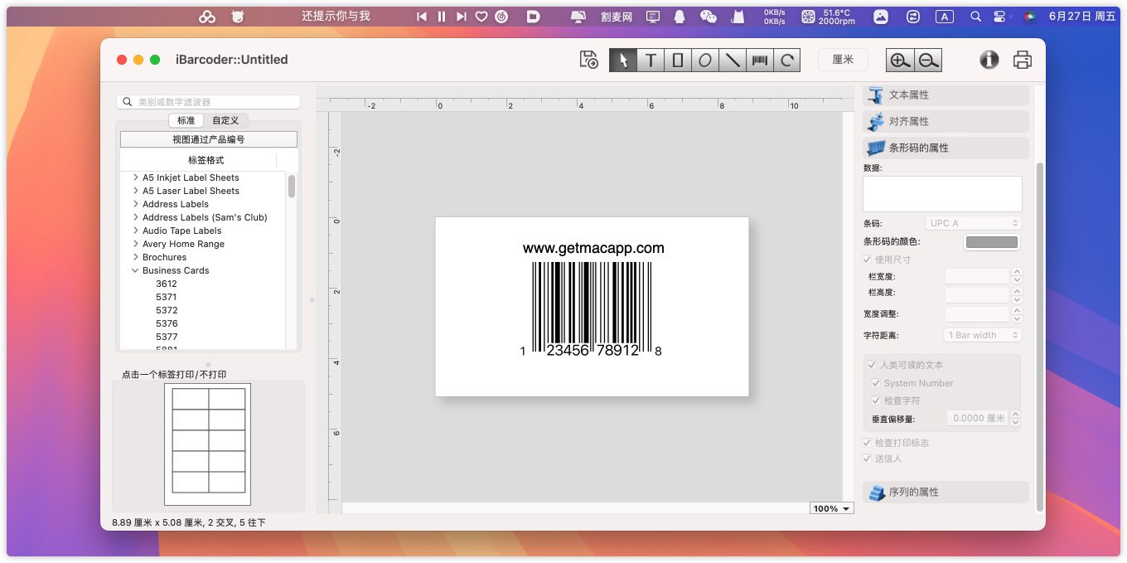Screen dimensions: 1127x563
Task: Open the Info inspector icon
Action: coord(989,60)
